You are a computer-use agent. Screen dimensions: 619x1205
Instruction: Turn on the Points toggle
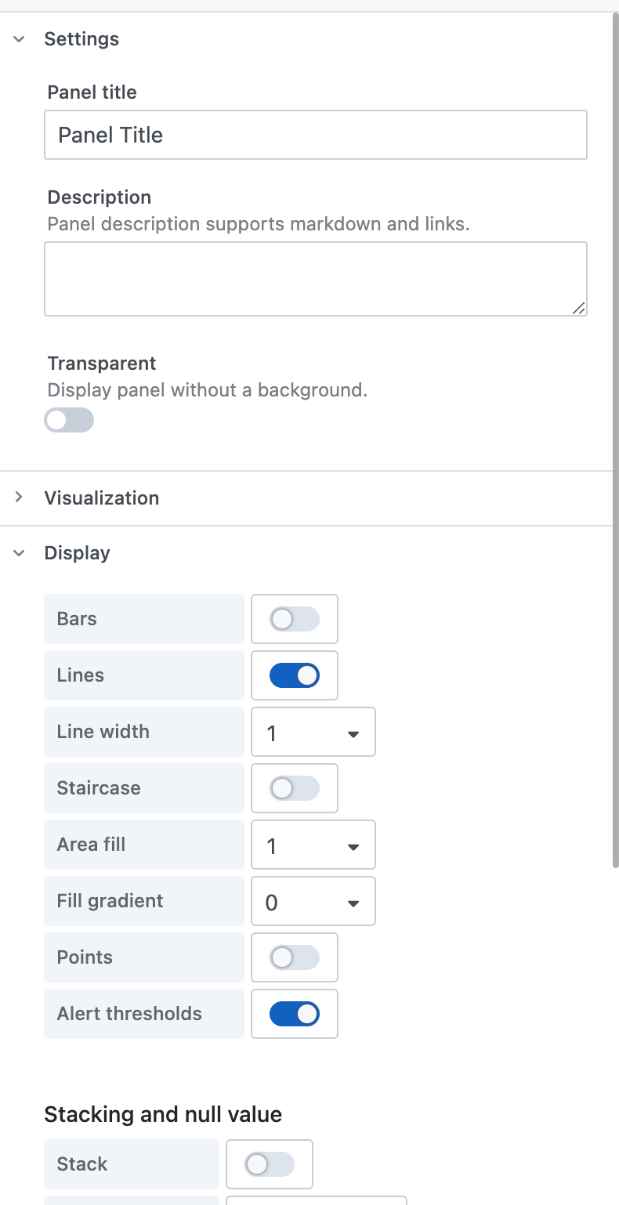tap(295, 957)
